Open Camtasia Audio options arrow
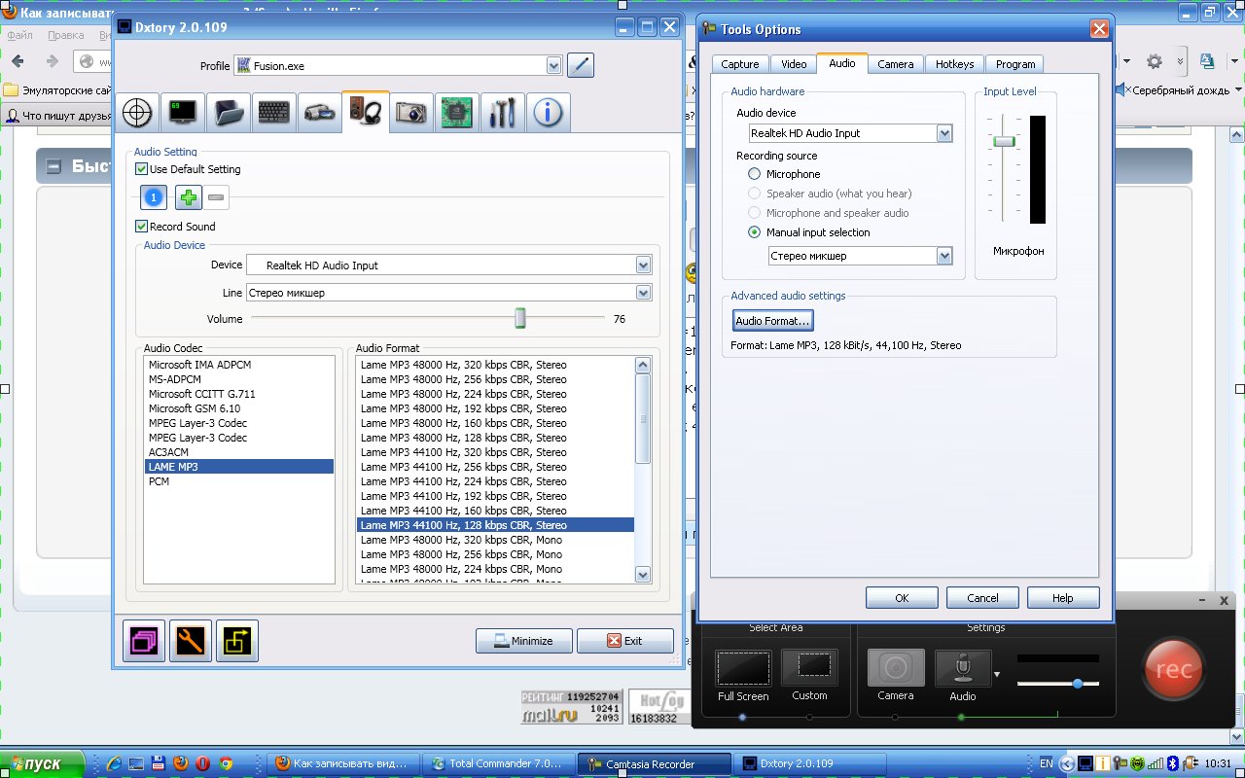1245x778 pixels. click(x=997, y=674)
